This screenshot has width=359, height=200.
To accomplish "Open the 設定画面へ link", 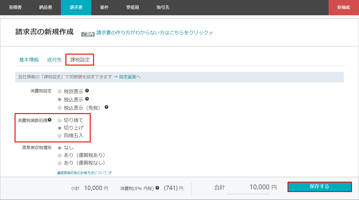I will pos(130,77).
